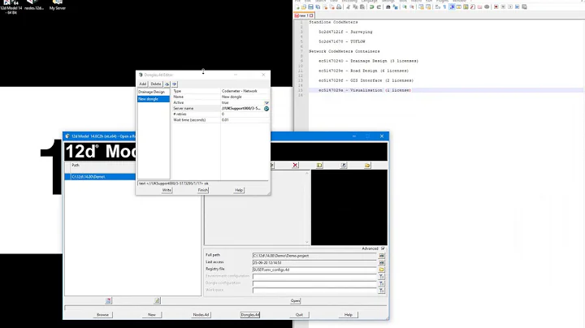This screenshot has width=585, height=328.
Task: Click the Registry file input field
Action: point(314,270)
